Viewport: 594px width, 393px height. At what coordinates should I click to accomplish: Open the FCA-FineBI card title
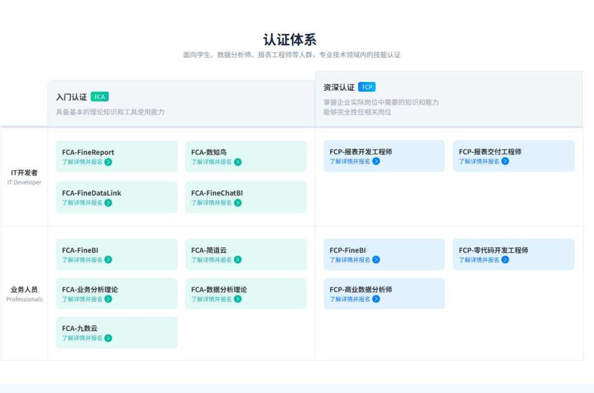(80, 250)
